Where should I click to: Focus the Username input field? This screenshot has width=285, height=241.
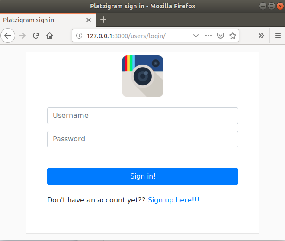[x=142, y=116]
